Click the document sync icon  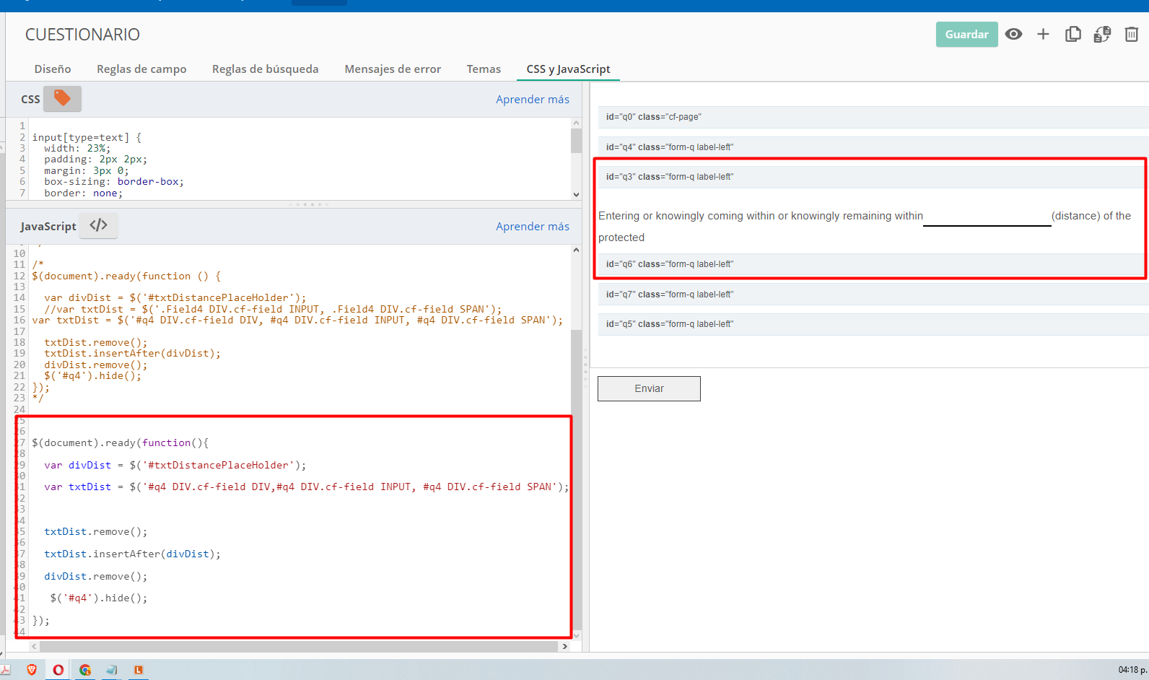point(1102,34)
